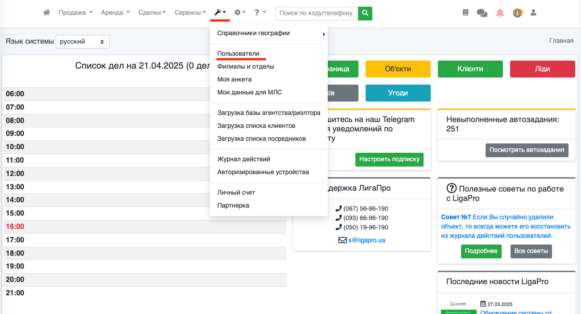
Task: Show notifications via bell icon
Action: click(500, 13)
